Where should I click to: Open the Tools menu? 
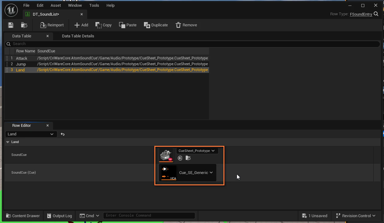point(94,5)
